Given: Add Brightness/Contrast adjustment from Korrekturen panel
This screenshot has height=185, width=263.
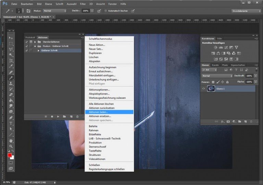Looking at the screenshot, I should coord(216,47).
